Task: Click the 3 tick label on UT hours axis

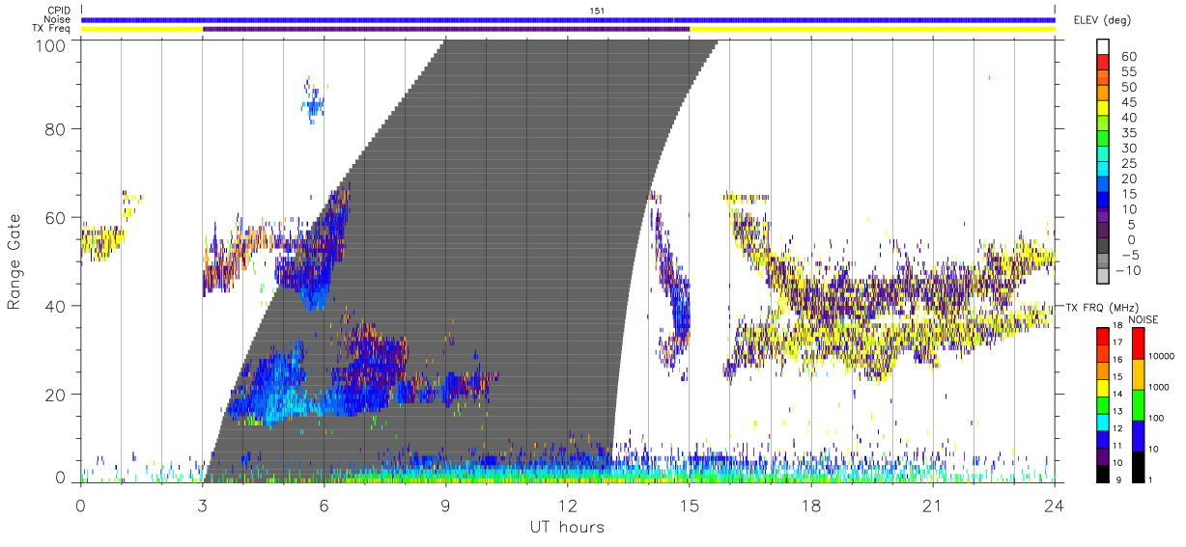Action: coord(203,506)
